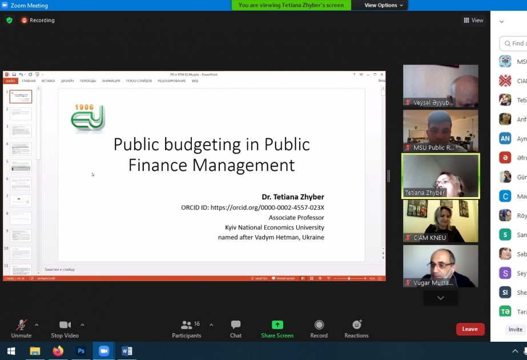Click Redo icon in PowerPoint quick access
The height and width of the screenshot is (360, 527).
[x=30, y=74]
